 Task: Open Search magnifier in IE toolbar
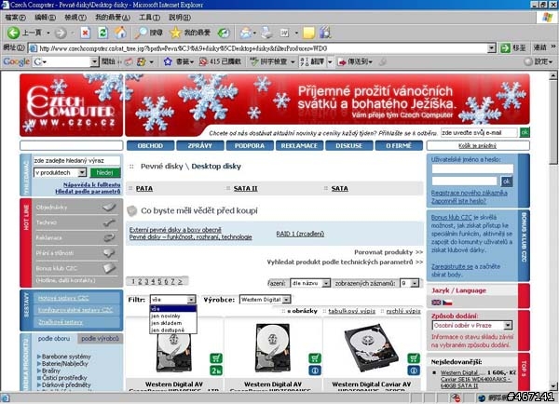click(141, 33)
